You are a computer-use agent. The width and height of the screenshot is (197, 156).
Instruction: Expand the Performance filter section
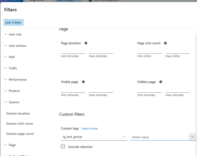[18, 80]
